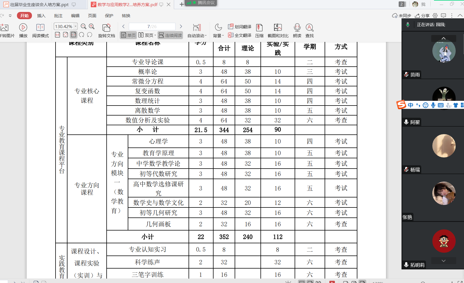Image resolution: width=464 pixels, height=283 pixels.
Task: Open the 我 user account profile
Action: tap(419, 4)
